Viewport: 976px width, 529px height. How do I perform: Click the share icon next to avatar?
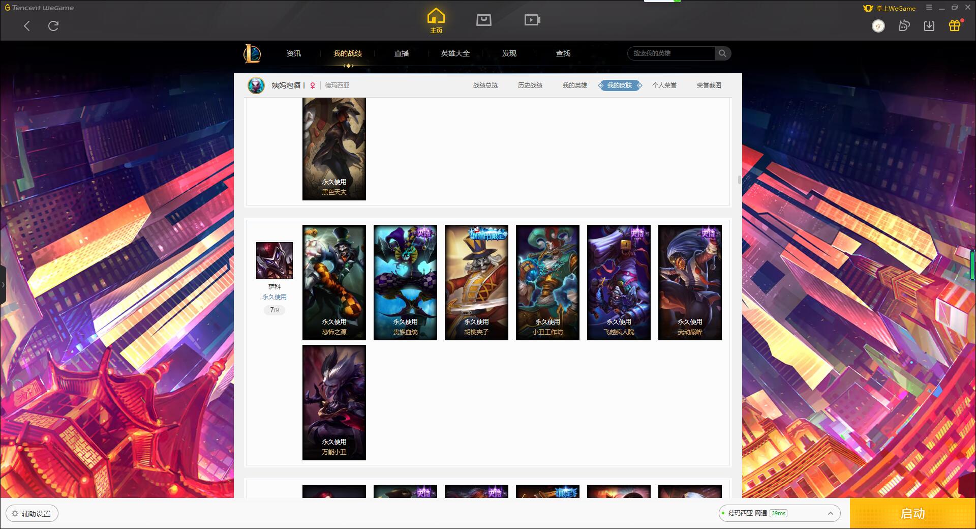pyautogui.click(x=904, y=26)
